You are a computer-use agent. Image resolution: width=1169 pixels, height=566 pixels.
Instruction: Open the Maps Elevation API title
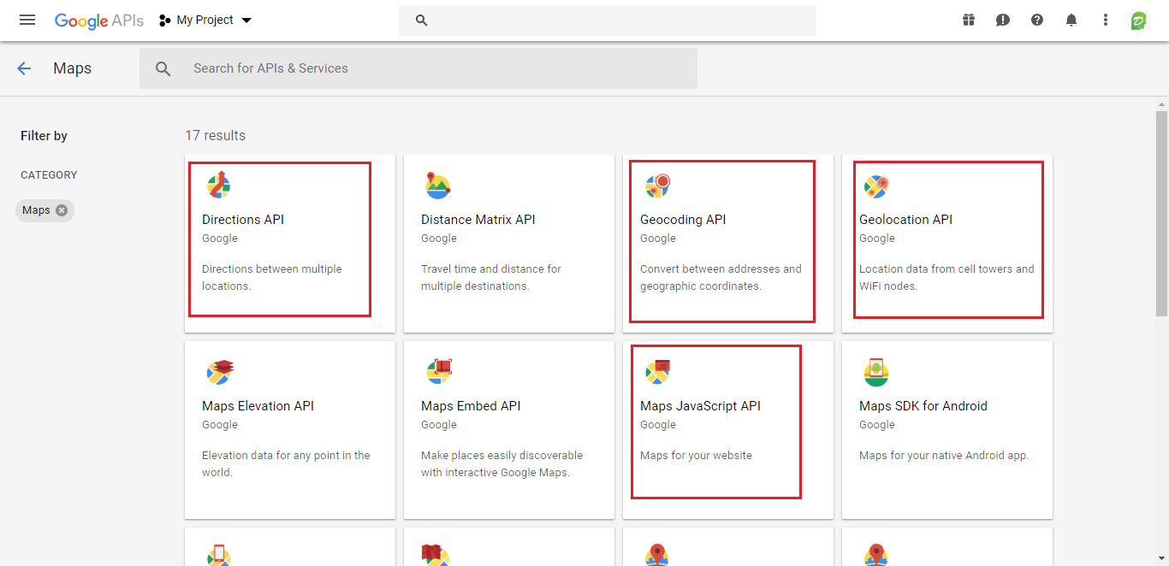click(x=258, y=406)
